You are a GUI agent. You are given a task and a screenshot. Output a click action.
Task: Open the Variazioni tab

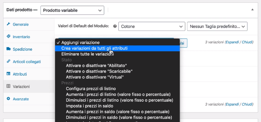pos(29,86)
